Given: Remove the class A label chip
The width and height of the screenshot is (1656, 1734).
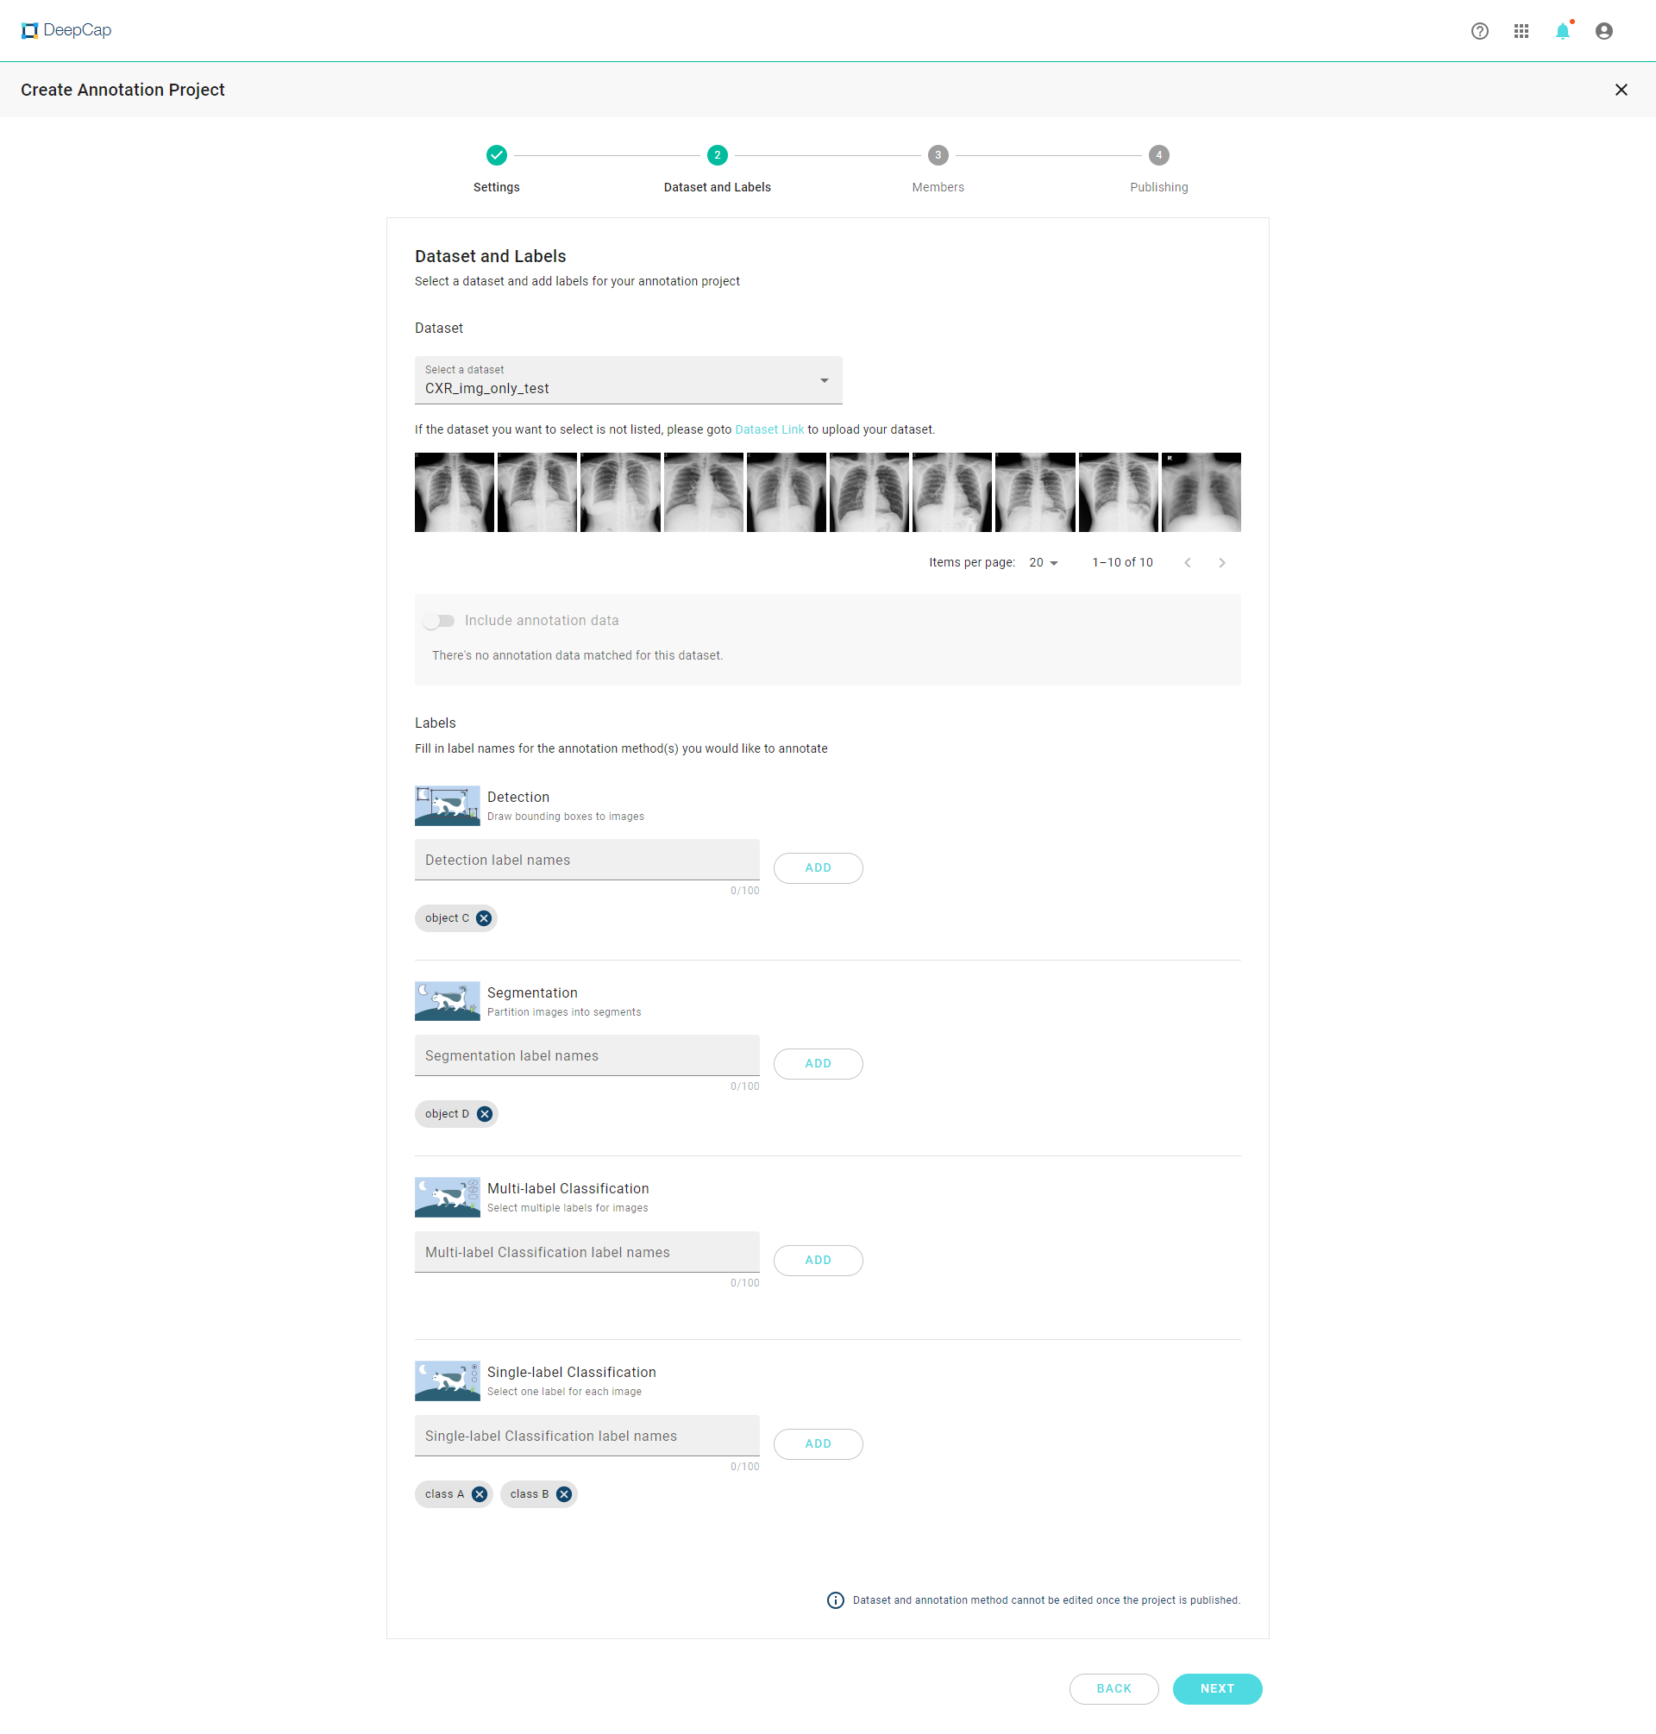Looking at the screenshot, I should [480, 1494].
